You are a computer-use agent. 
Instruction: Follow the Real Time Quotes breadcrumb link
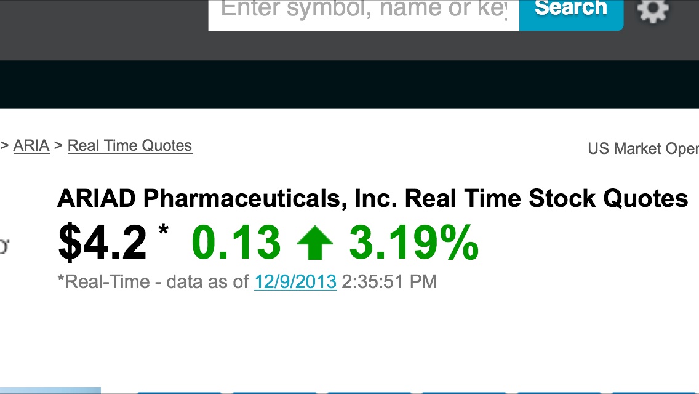pyautogui.click(x=130, y=146)
